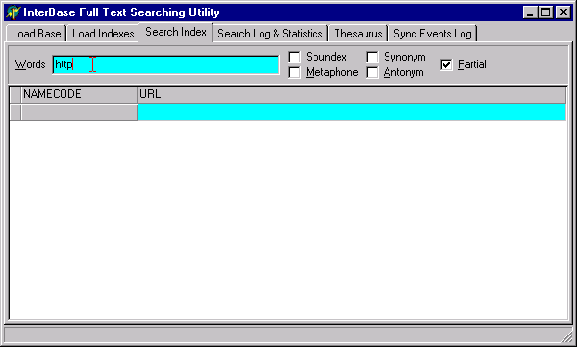Click the window size grip in the status bar
The image size is (577, 347).
click(566, 335)
